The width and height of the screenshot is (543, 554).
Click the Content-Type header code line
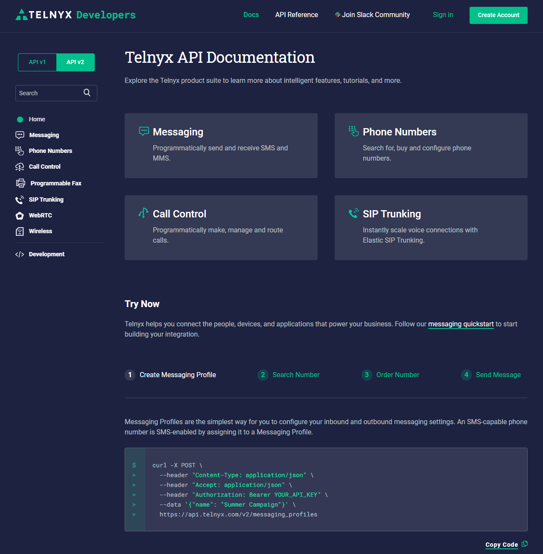point(236,475)
